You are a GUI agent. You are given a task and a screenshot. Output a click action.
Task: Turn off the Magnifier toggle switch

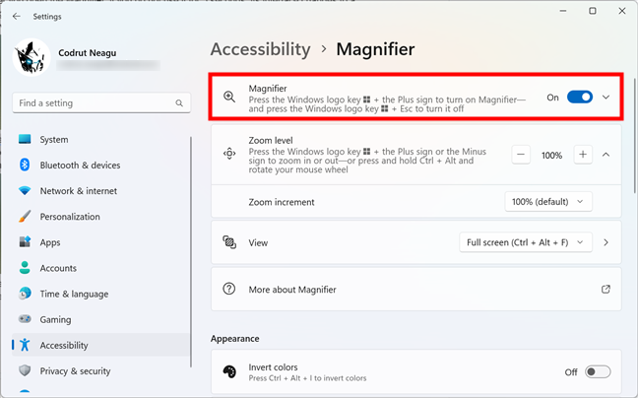point(580,98)
